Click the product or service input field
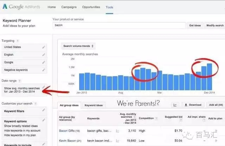The image size is (225, 146). point(118,26)
